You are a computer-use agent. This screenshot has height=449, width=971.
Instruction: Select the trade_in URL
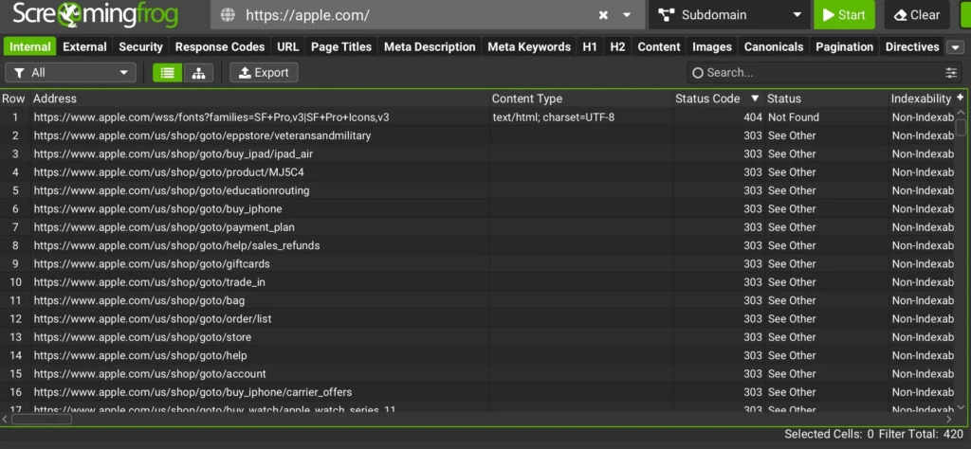click(x=149, y=282)
